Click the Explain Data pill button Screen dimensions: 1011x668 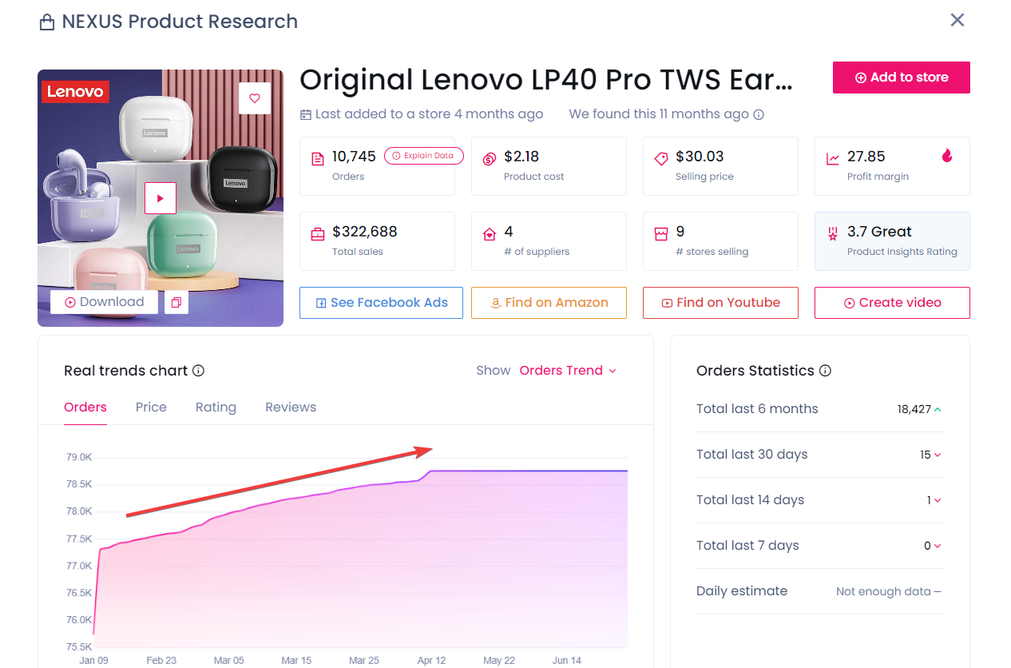[x=423, y=156]
